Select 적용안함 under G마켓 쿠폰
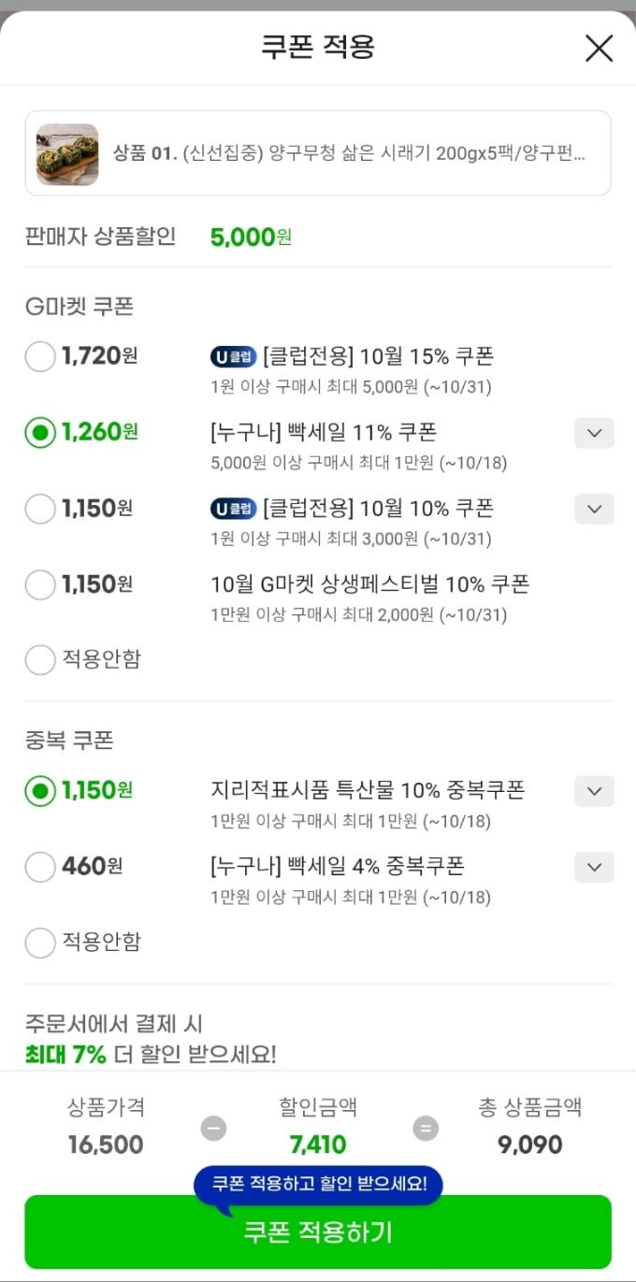Viewport: 636px width, 1282px height. coord(40,660)
